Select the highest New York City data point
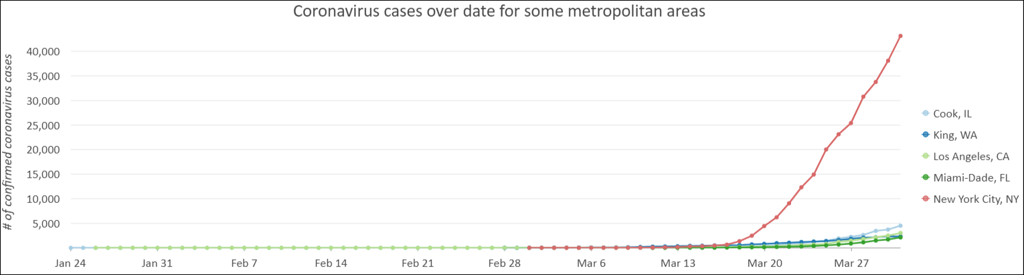 pyautogui.click(x=900, y=36)
